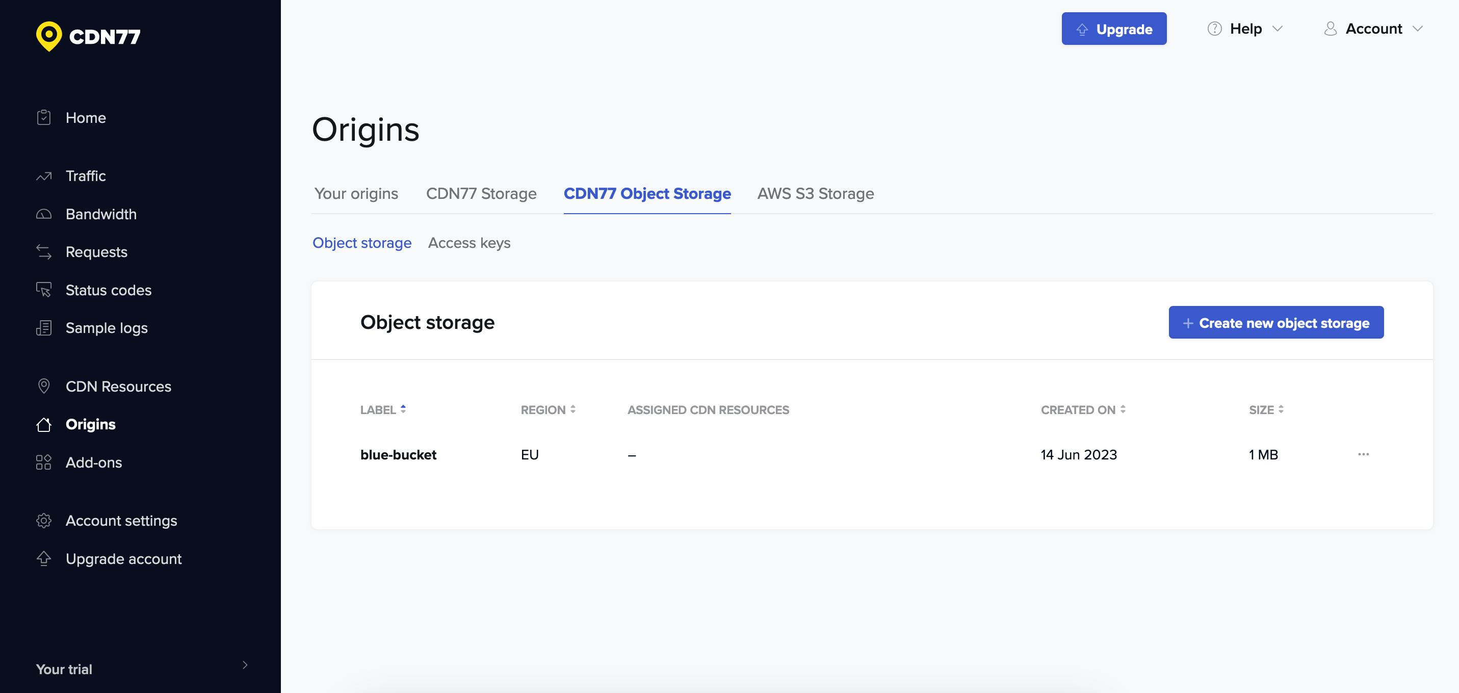
Task: Open the Sample logs document icon
Action: (x=44, y=328)
